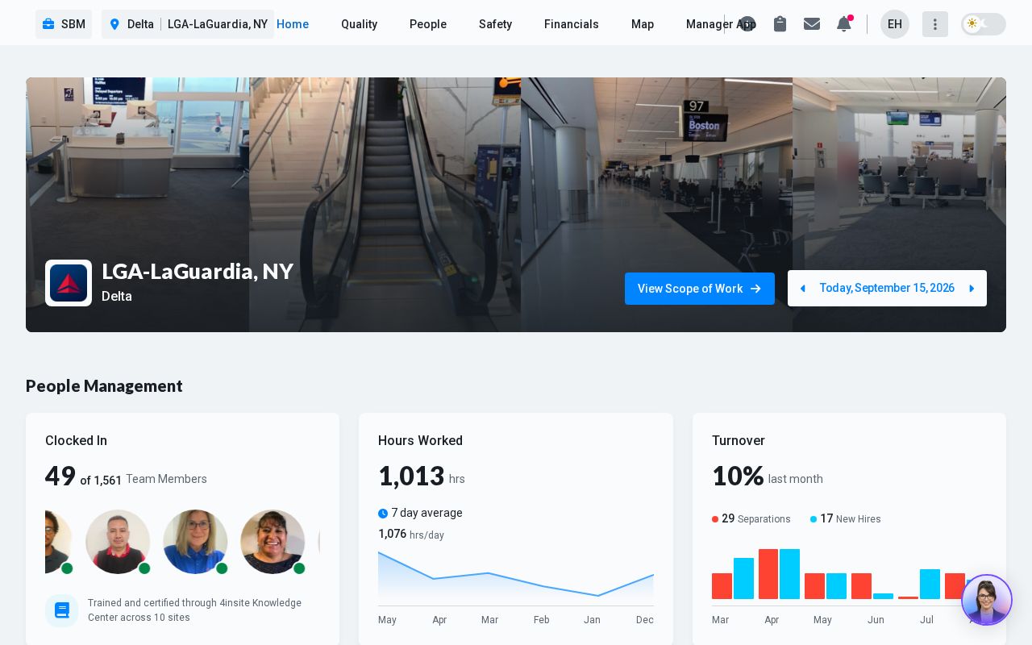Go to the next day arrow

(972, 289)
